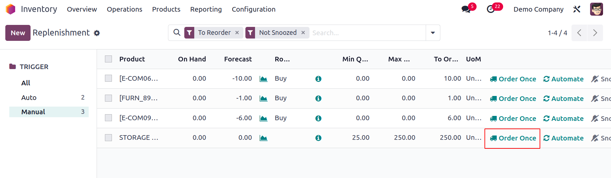Toggle the select-all checkbox in header
Image resolution: width=611 pixels, height=178 pixels.
pyautogui.click(x=108, y=59)
